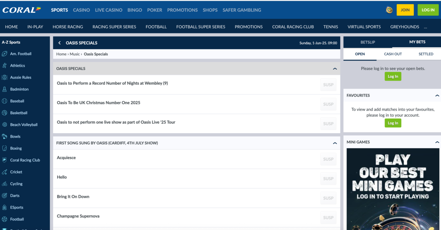Open Tennis in navigation bar
This screenshot has height=230, width=441.
coord(331,27)
